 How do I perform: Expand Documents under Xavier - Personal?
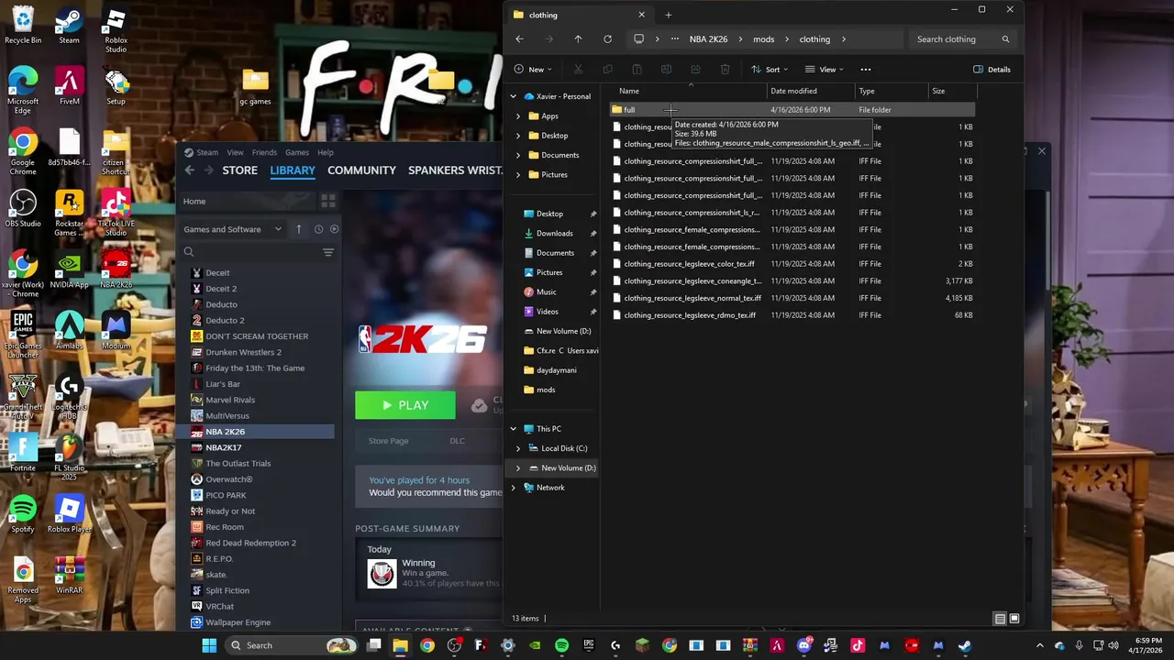coord(518,155)
